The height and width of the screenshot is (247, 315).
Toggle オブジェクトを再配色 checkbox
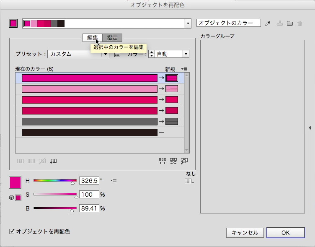(x=12, y=231)
